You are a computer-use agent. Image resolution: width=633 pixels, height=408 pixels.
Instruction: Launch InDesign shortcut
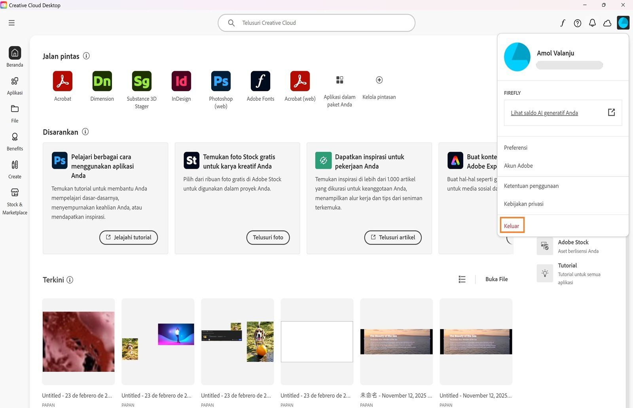click(x=181, y=81)
